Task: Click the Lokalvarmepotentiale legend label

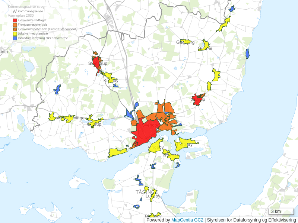Action: (x=33, y=33)
